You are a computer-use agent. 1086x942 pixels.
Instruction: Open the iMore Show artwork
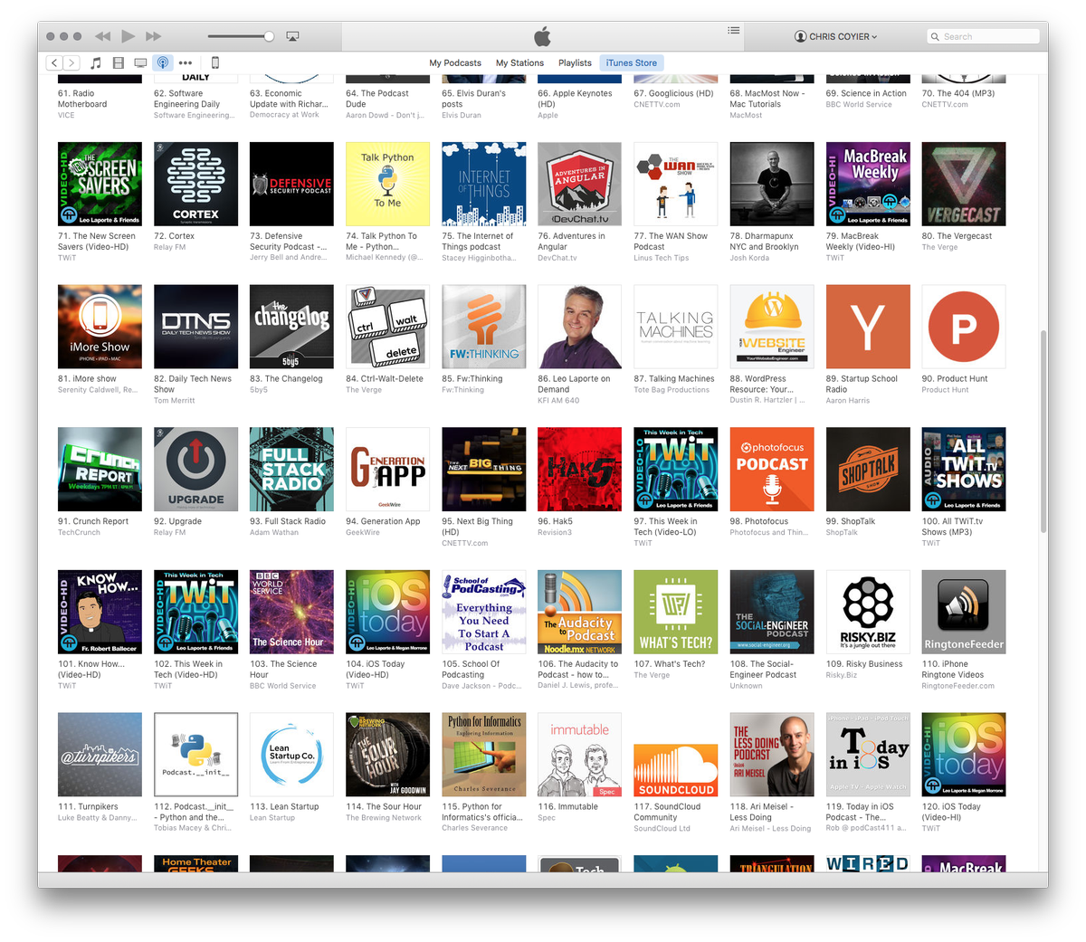click(100, 327)
